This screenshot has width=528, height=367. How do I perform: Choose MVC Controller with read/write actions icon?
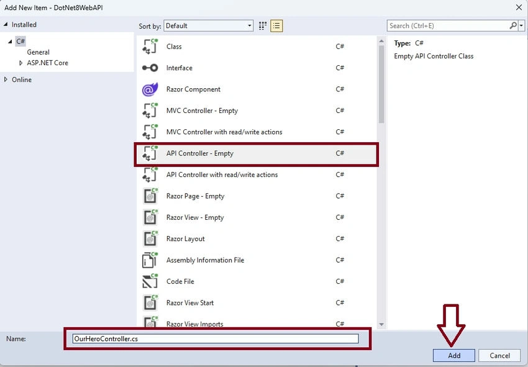150,132
